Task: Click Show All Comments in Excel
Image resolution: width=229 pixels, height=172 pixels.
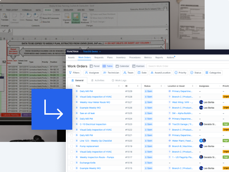Action: [49, 18]
